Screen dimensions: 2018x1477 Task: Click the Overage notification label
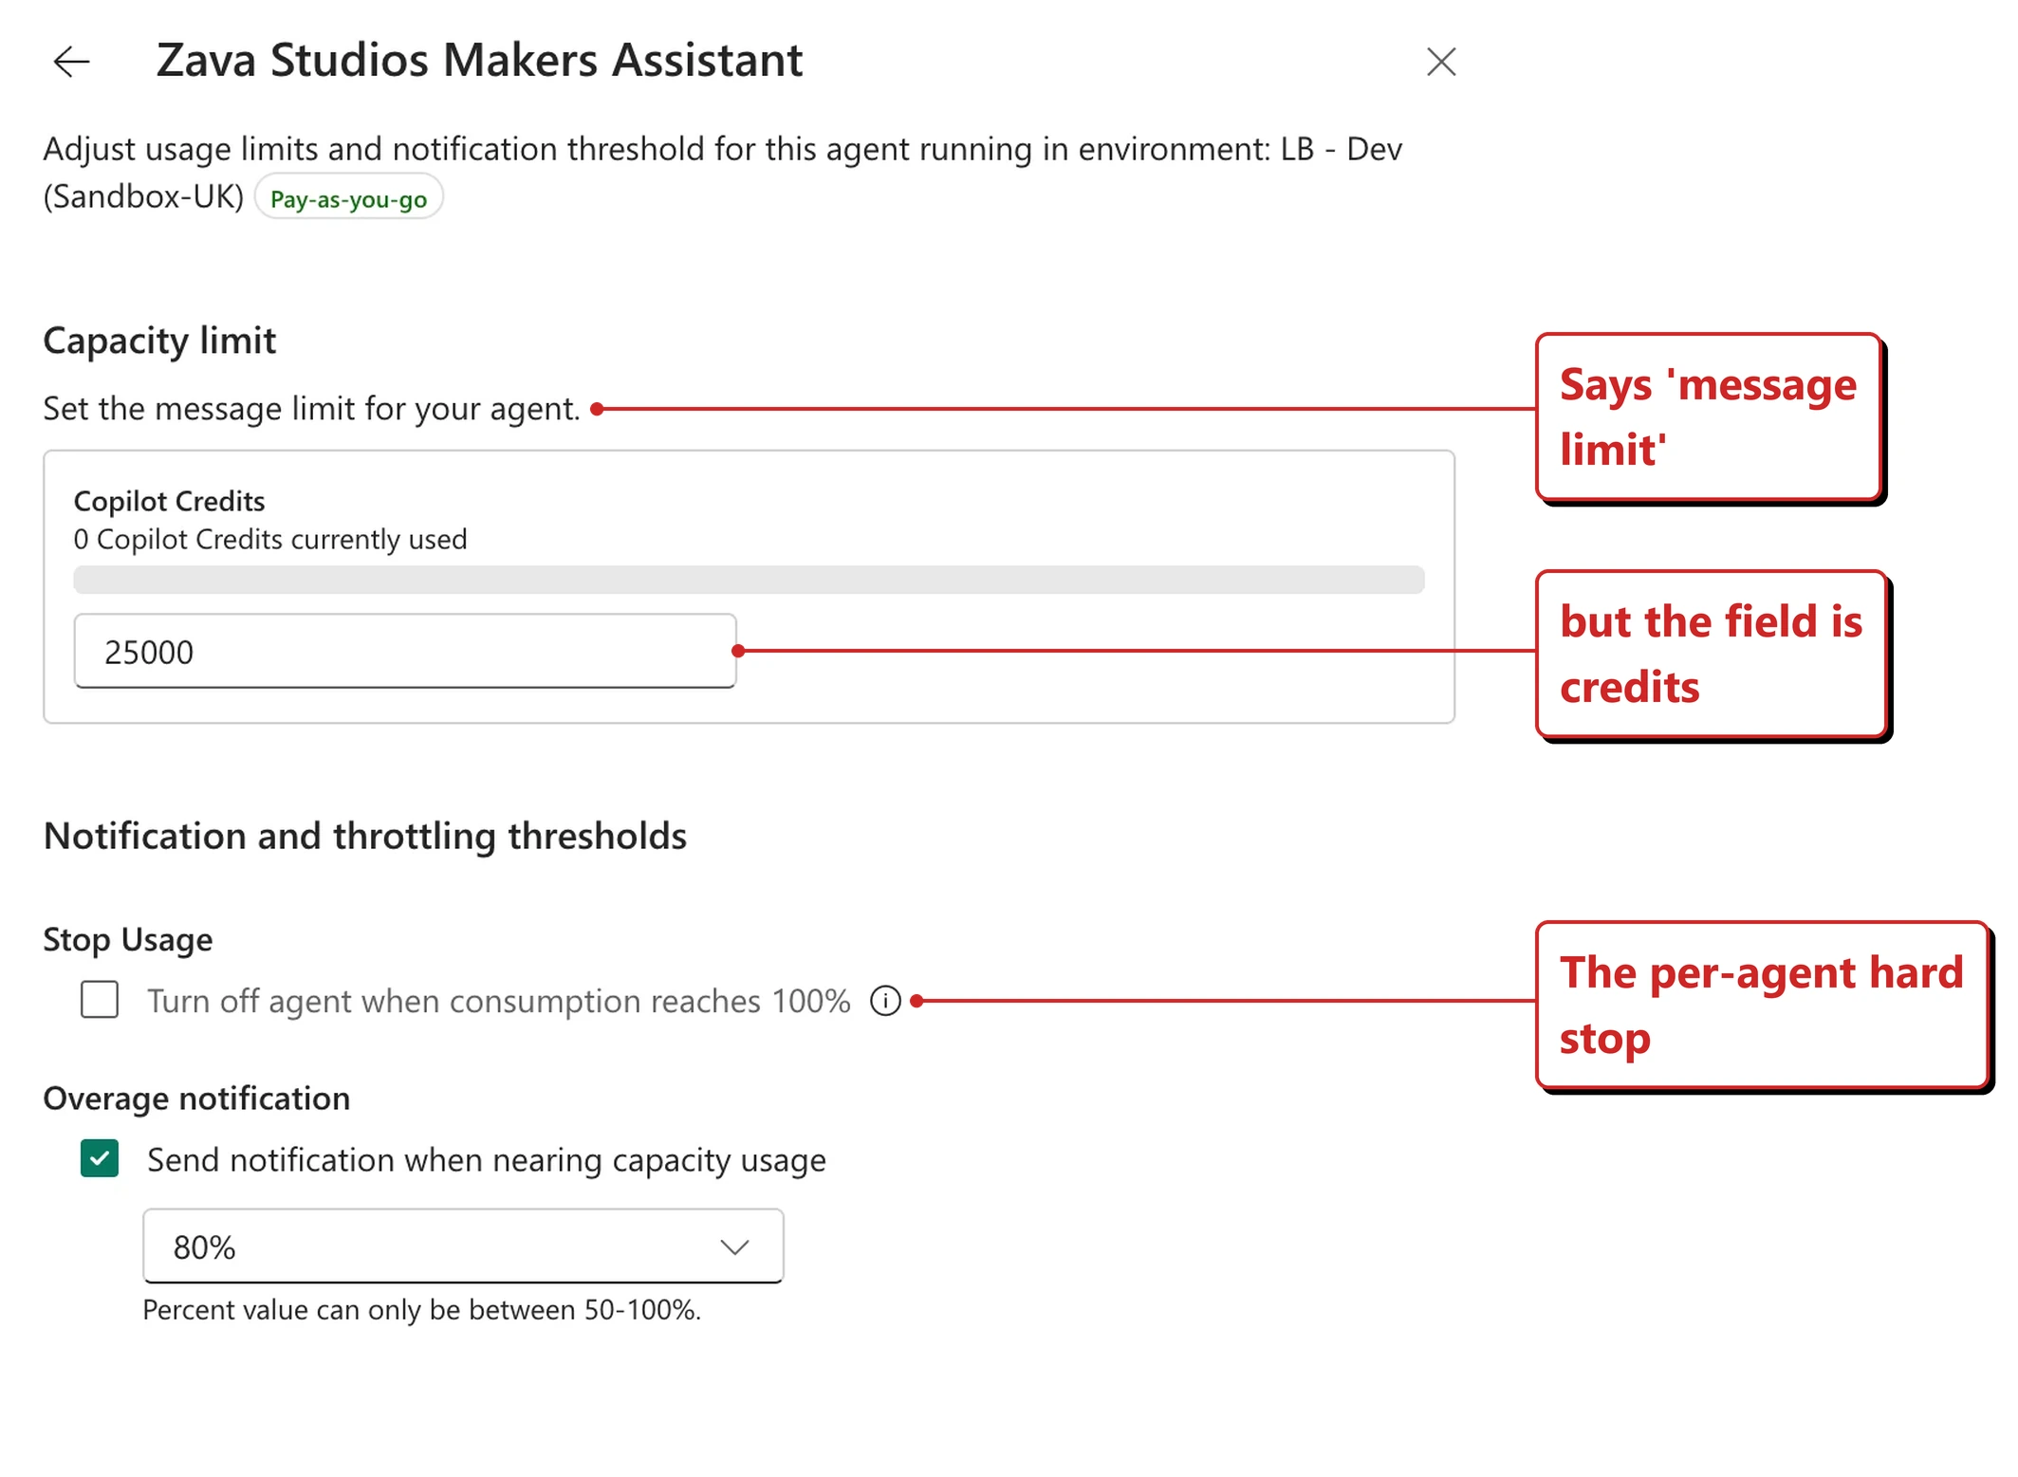click(196, 1098)
